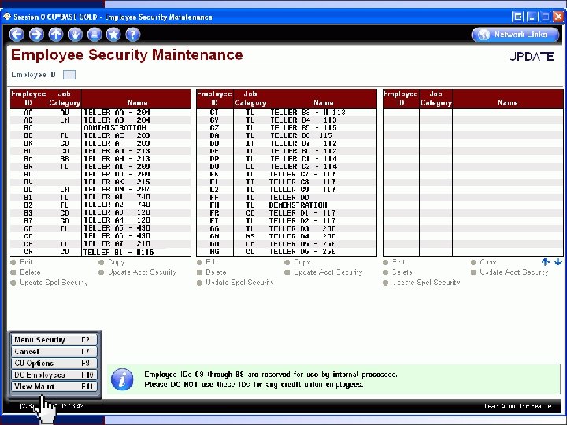Open CU Options with F9 button

tap(54, 363)
